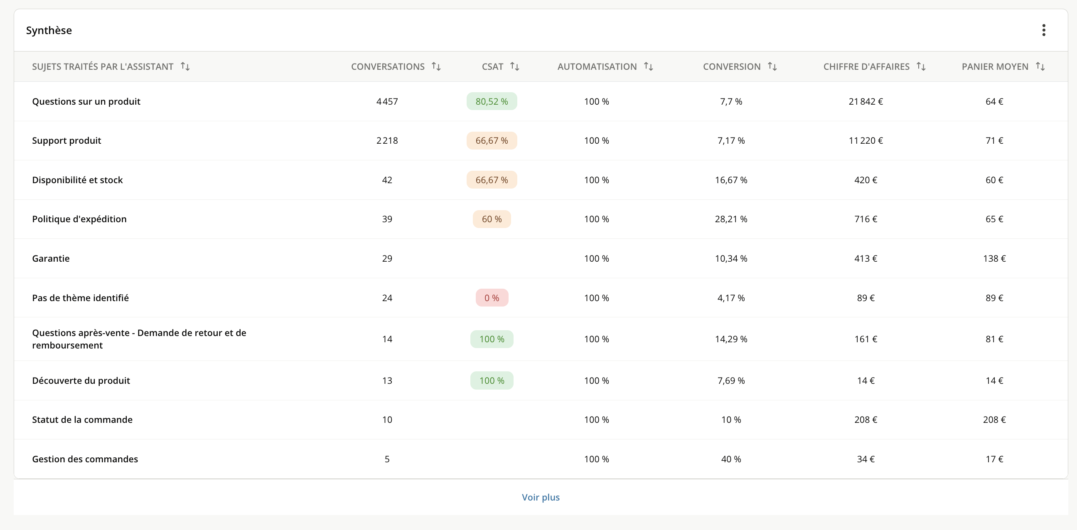Select the Disponibilité et stock row

541,180
